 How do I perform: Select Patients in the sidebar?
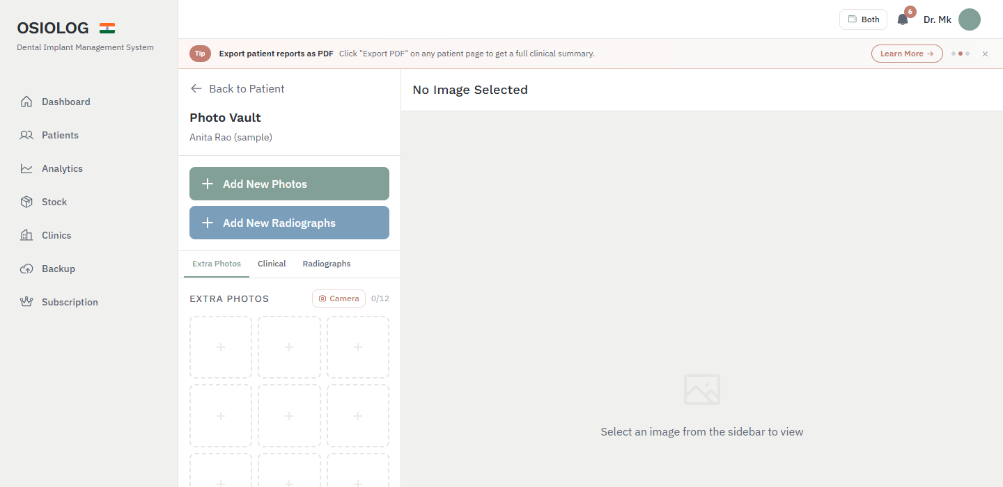(60, 135)
